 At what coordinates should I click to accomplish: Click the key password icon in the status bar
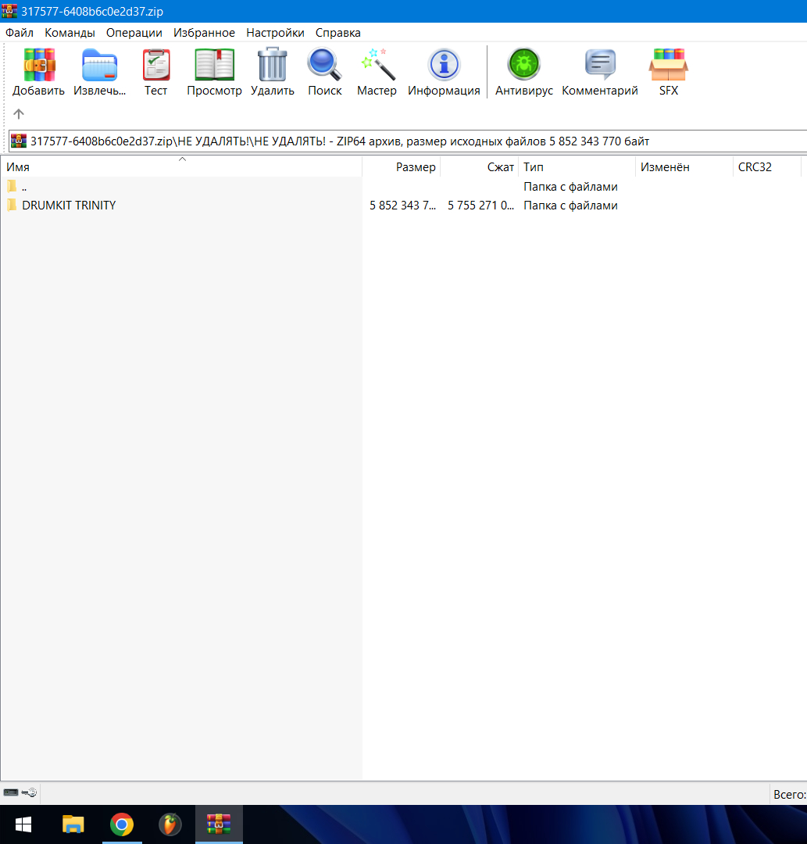coord(29,792)
